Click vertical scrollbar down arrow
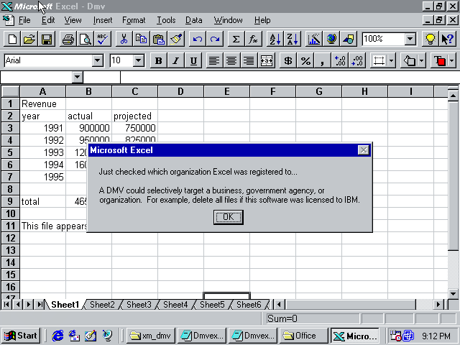This screenshot has width=460, height=345. point(454,293)
